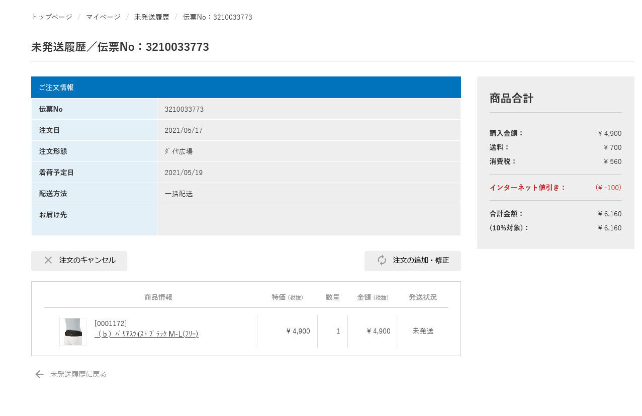This screenshot has height=416, width=642.
Task: Click the 数量 column header
Action: (333, 297)
